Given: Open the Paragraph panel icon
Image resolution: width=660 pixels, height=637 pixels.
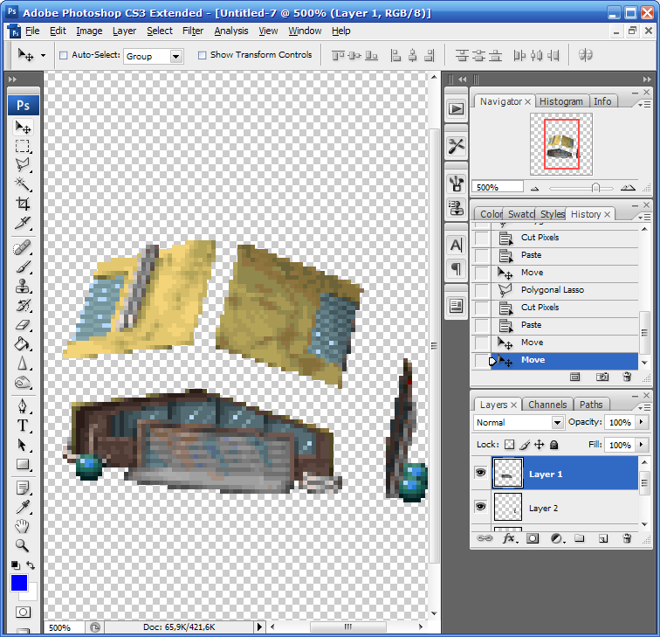Looking at the screenshot, I should pos(456,268).
